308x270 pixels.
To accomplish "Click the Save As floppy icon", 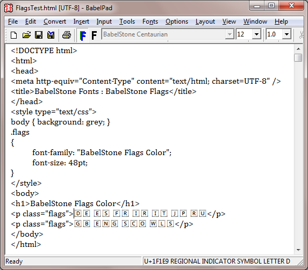I will [51, 35].
